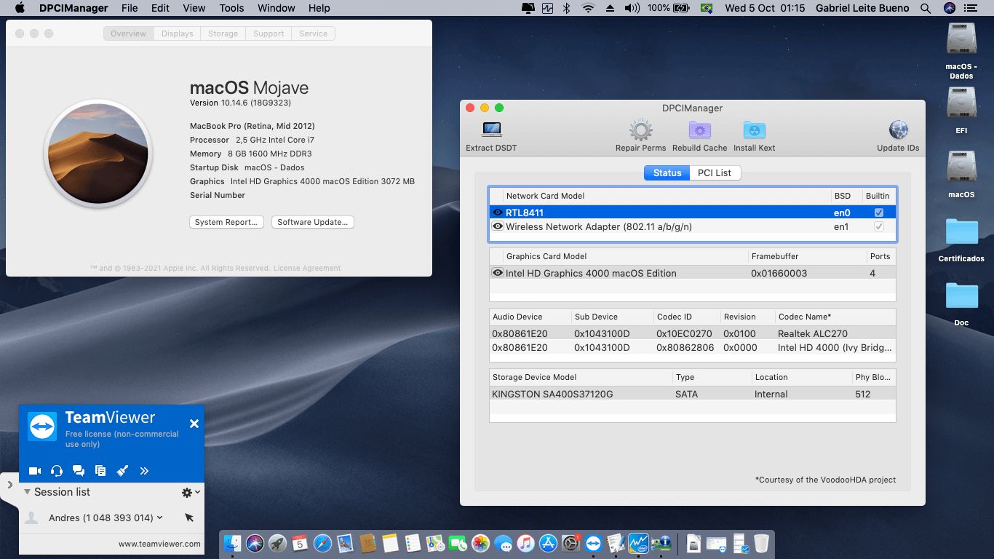Switch to the PCI List tab
This screenshot has width=994, height=559.
pyautogui.click(x=715, y=173)
